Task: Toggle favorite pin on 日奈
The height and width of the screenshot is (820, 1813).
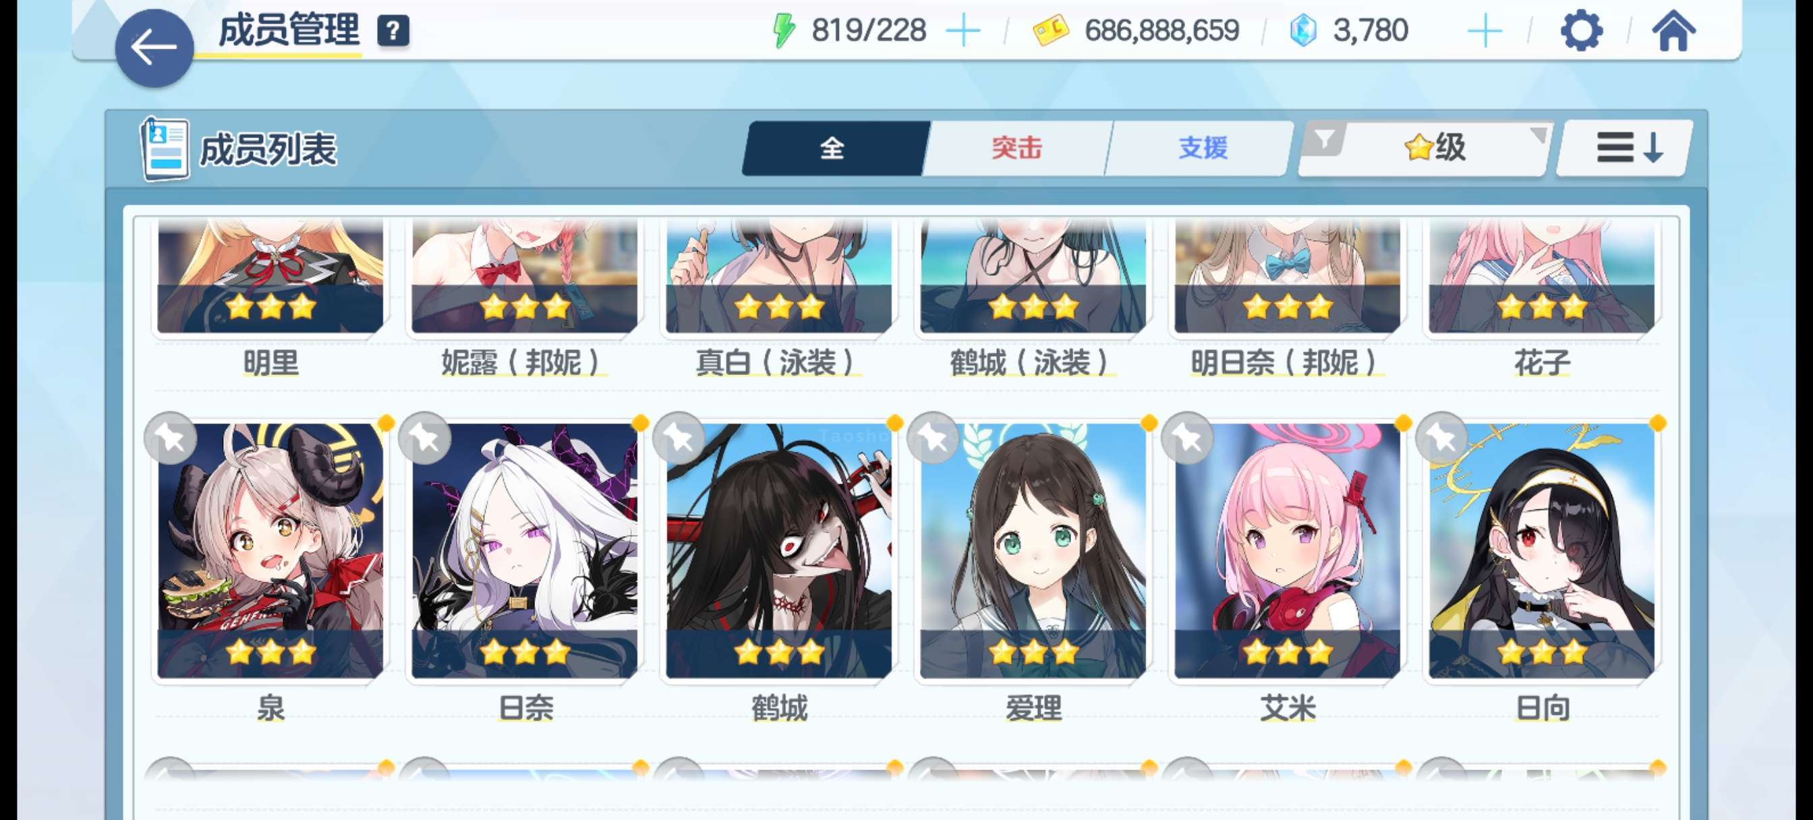Action: [424, 438]
